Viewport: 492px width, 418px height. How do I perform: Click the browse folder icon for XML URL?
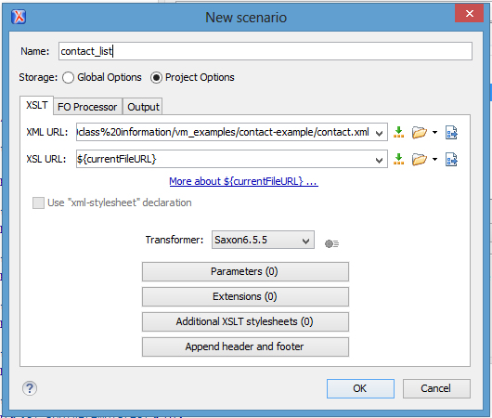click(x=420, y=132)
